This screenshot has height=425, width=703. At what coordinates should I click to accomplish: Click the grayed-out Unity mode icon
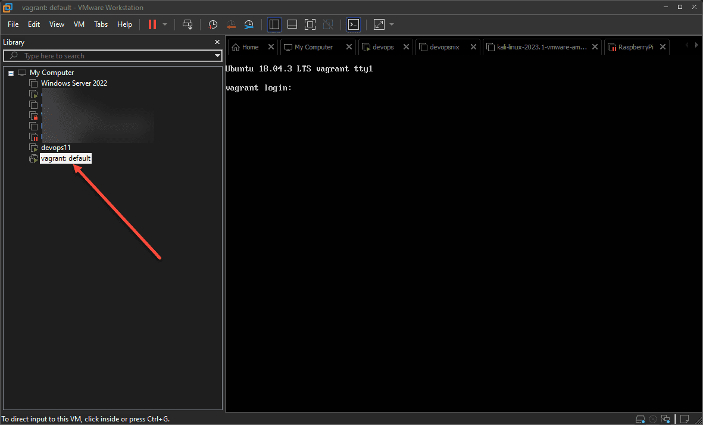tap(328, 24)
